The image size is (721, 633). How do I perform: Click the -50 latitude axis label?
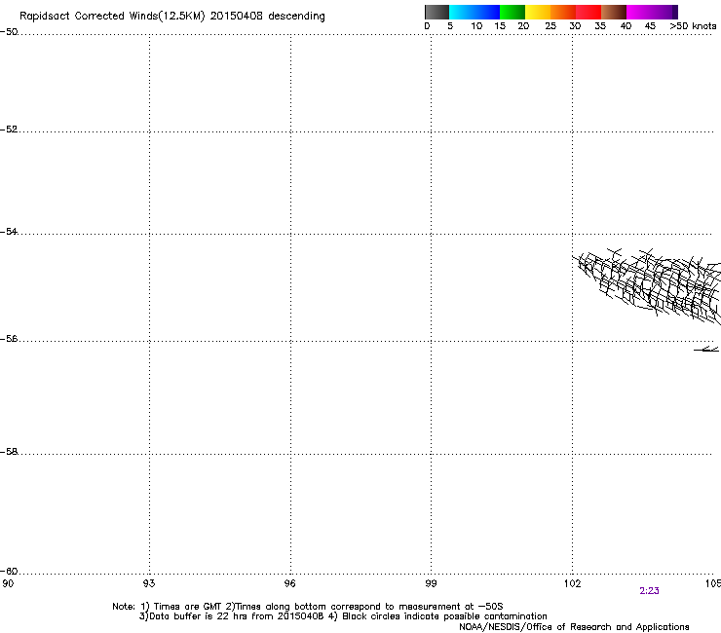(x=9, y=32)
